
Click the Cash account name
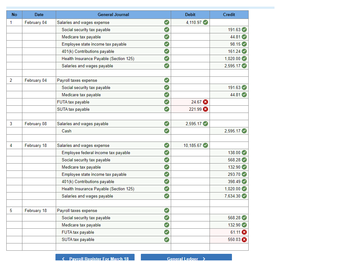[x=66, y=131]
